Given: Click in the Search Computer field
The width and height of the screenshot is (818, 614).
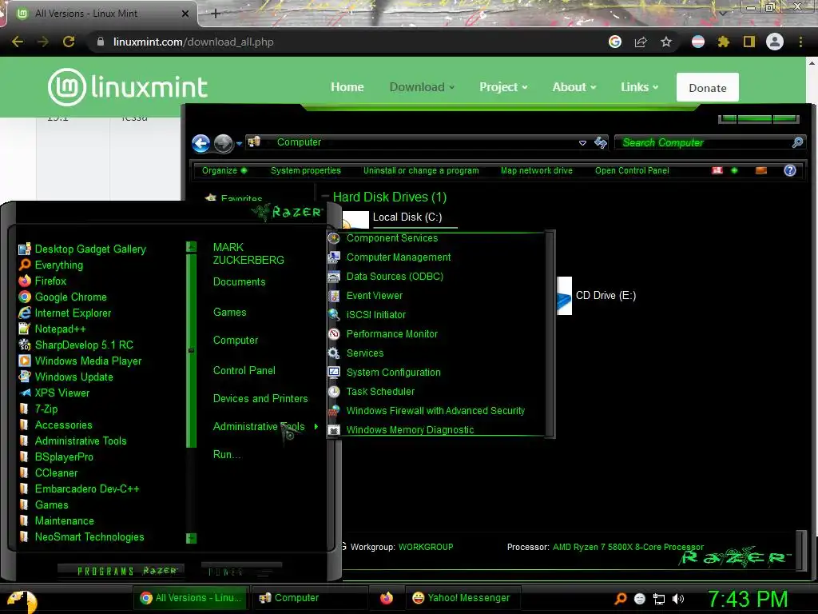Looking at the screenshot, I should pyautogui.click(x=709, y=142).
